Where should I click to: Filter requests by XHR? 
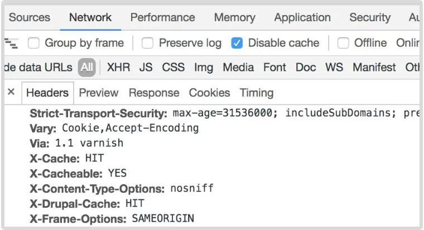(x=118, y=68)
